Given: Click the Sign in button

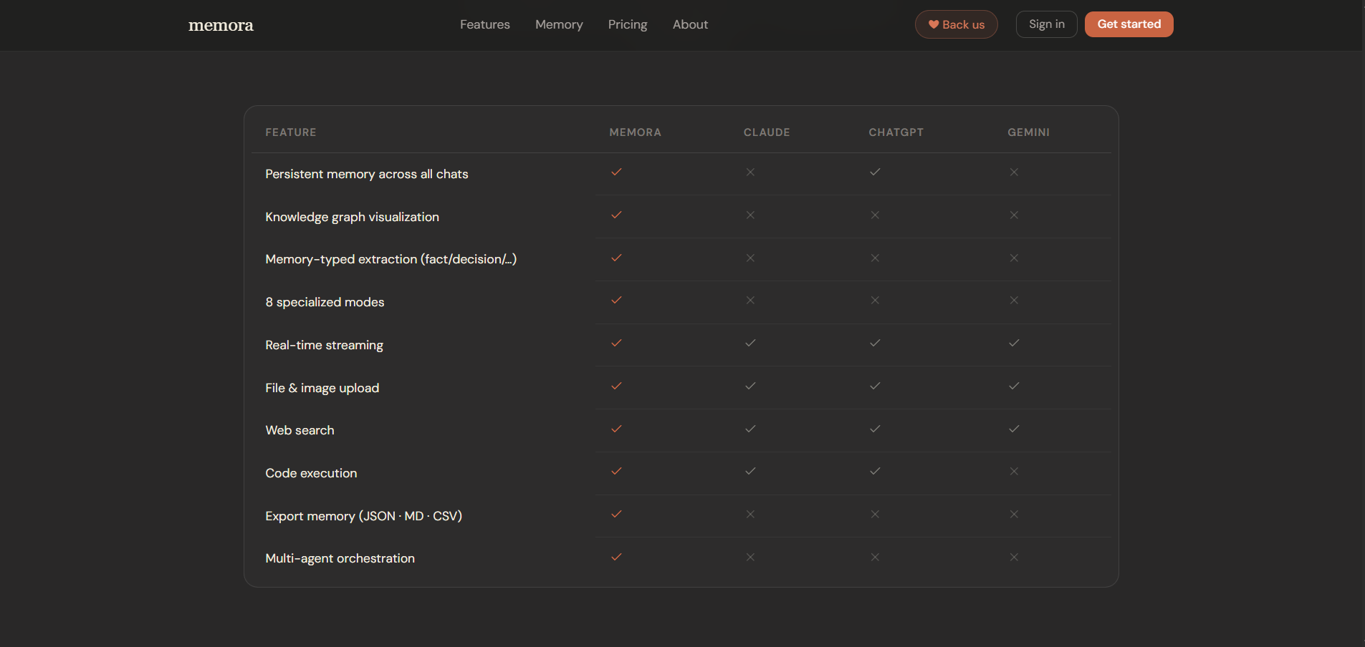Looking at the screenshot, I should [1046, 24].
